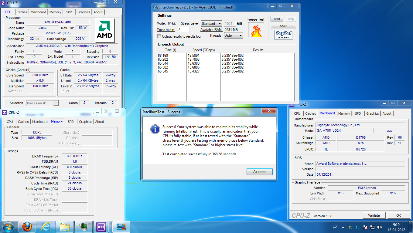Viewport: 413px width, 233px height.
Task: Click the FSB:DRAM 1:8 value
Action: 75,162
